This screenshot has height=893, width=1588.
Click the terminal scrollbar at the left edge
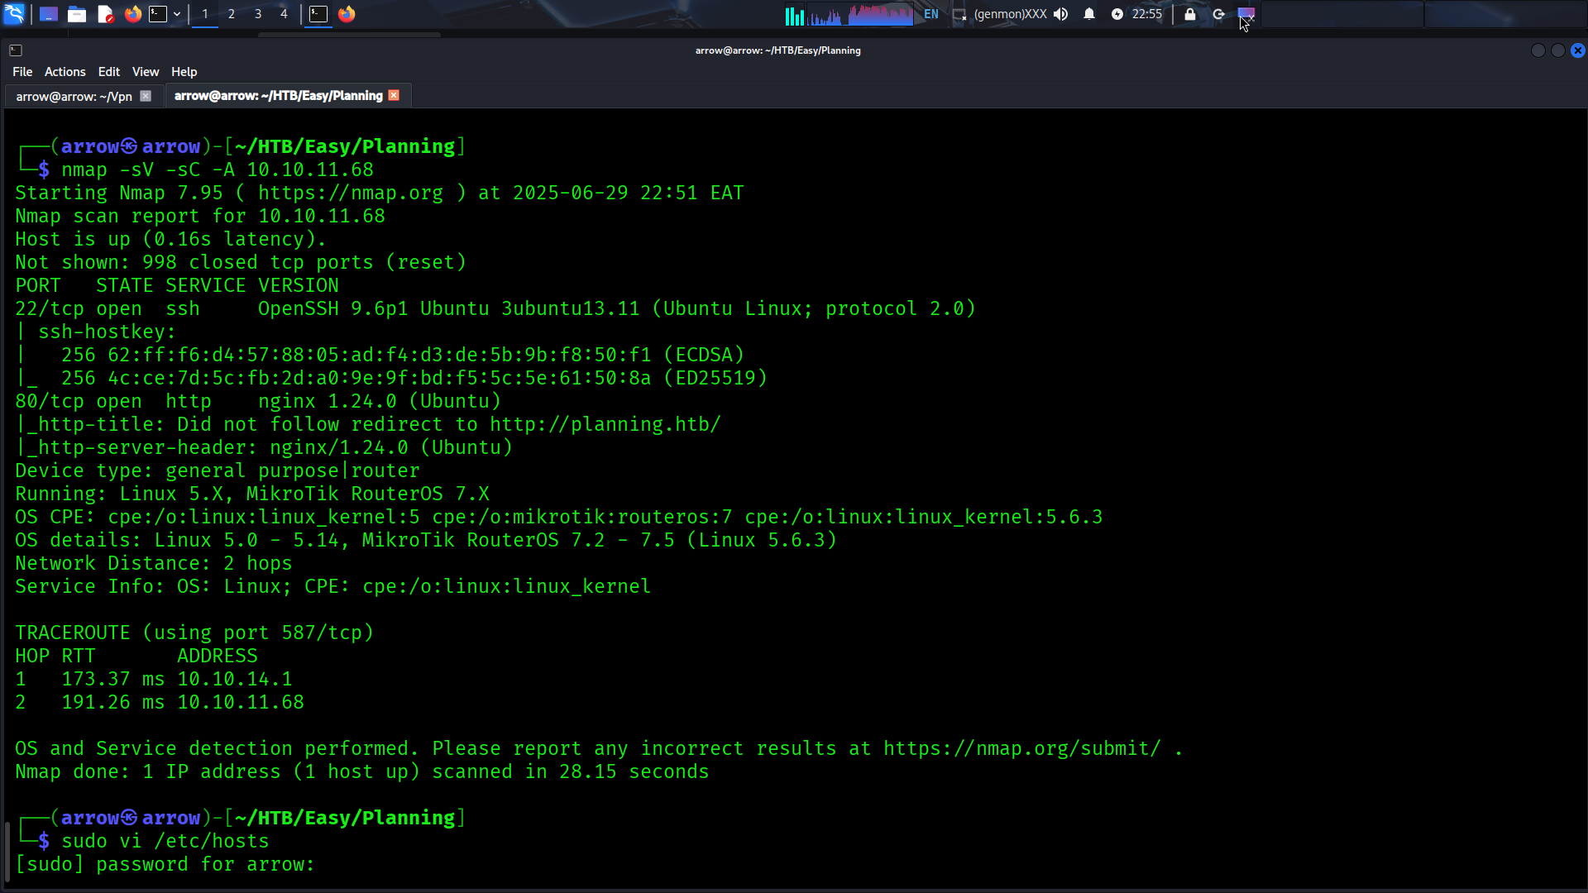point(7,852)
